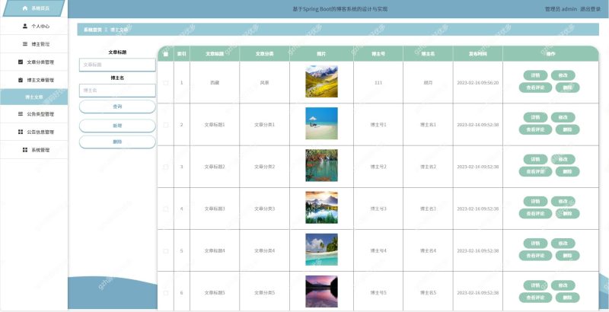
Task: Click 查看评论 for row 文章标题4
Action: click(535, 256)
